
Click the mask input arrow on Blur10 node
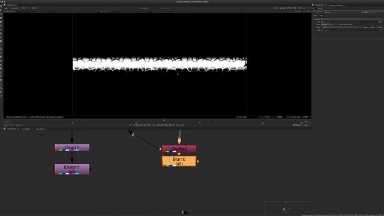197,161
